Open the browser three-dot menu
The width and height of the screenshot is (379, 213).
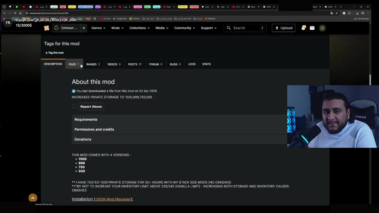click(x=368, y=13)
